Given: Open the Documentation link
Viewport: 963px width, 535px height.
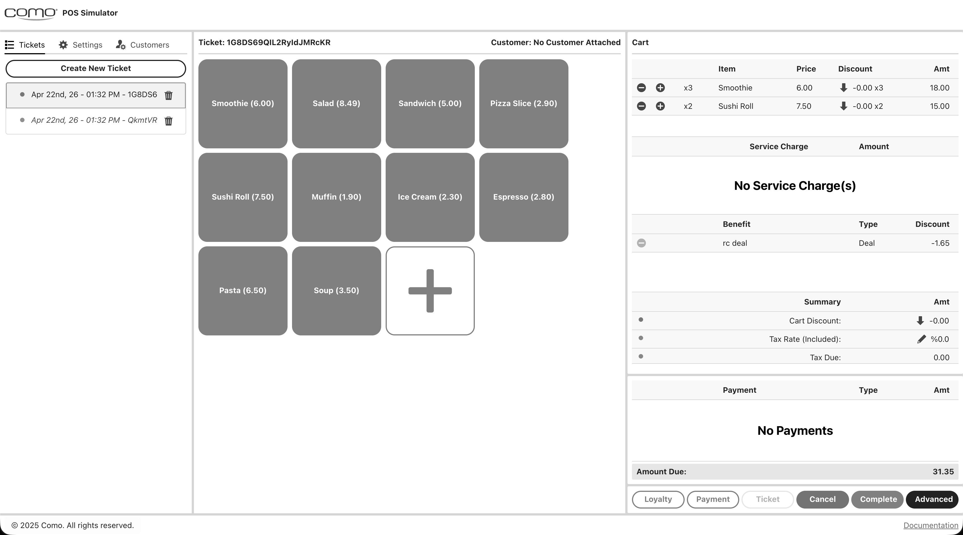Looking at the screenshot, I should tap(930, 526).
